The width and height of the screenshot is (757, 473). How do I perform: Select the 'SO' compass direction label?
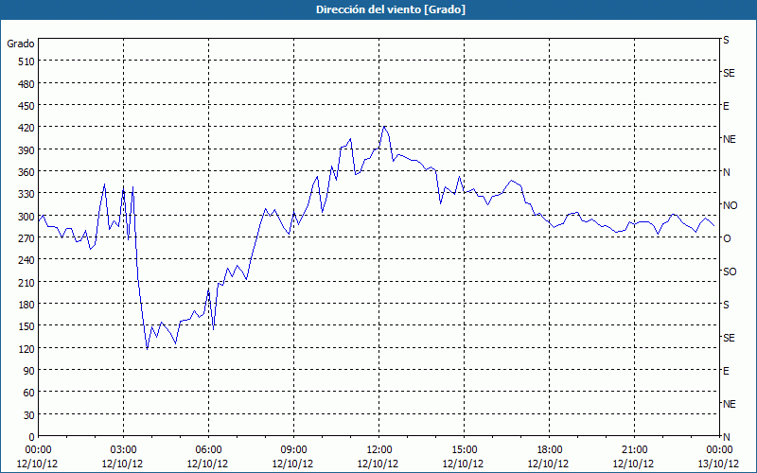pos(730,272)
